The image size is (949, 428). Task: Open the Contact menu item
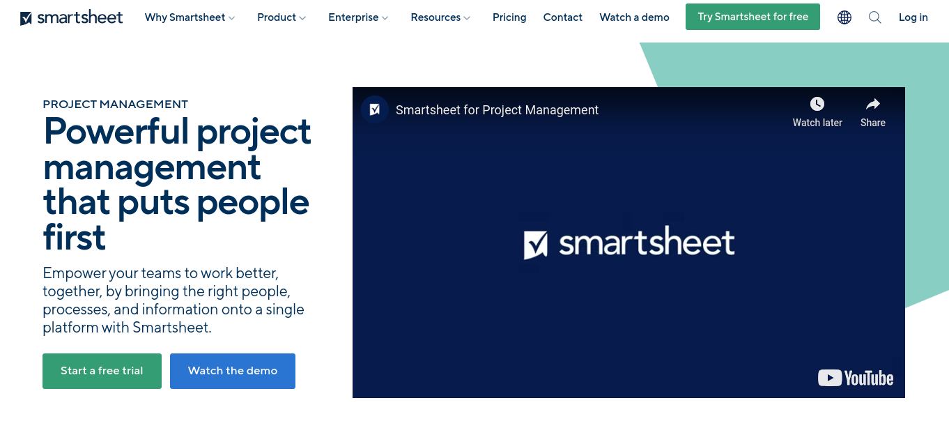click(563, 17)
